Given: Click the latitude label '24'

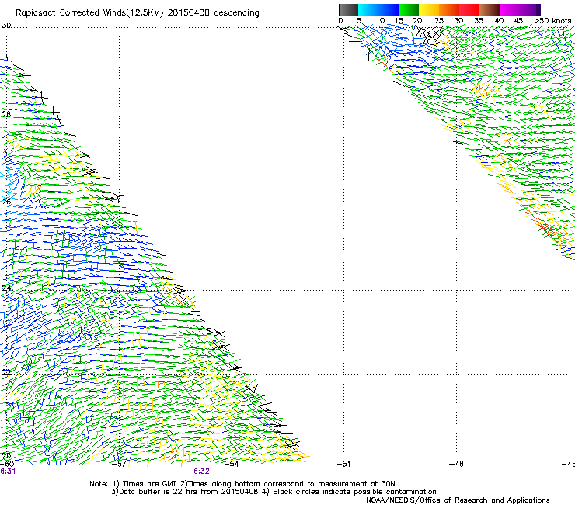Looking at the screenshot, I should coord(6,287).
